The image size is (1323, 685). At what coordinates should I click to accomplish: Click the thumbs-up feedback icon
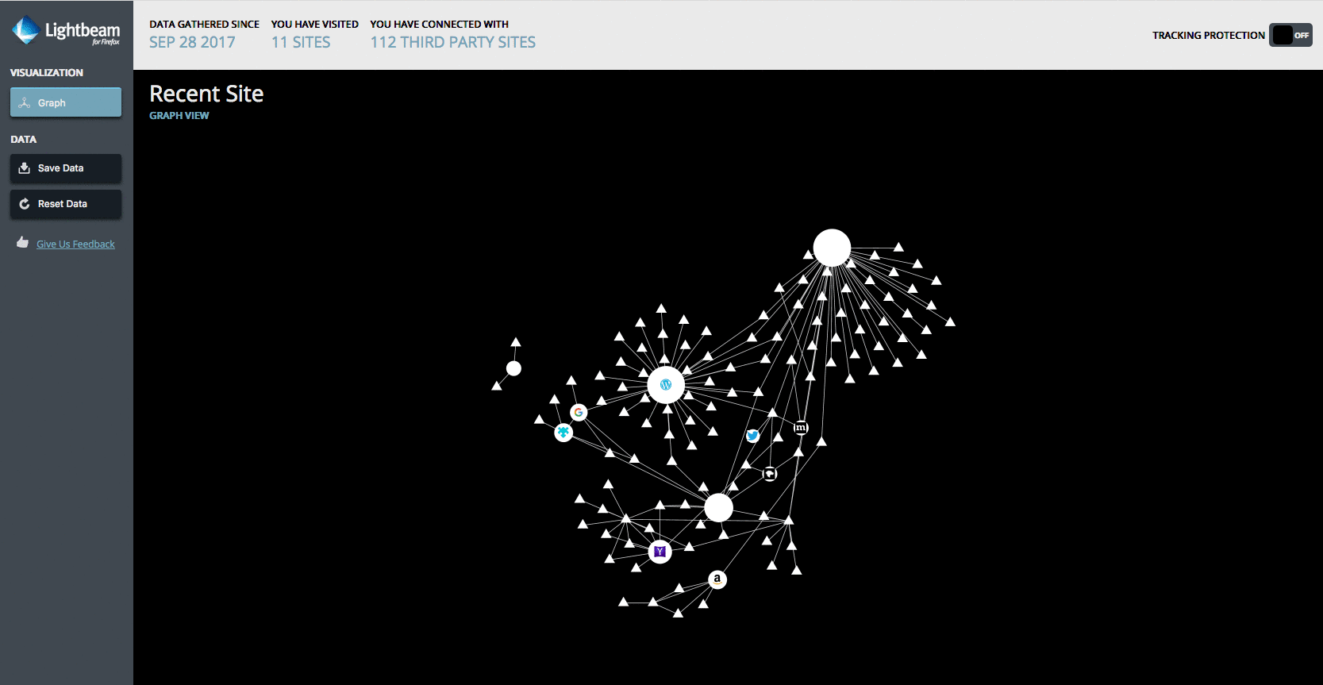(x=23, y=243)
